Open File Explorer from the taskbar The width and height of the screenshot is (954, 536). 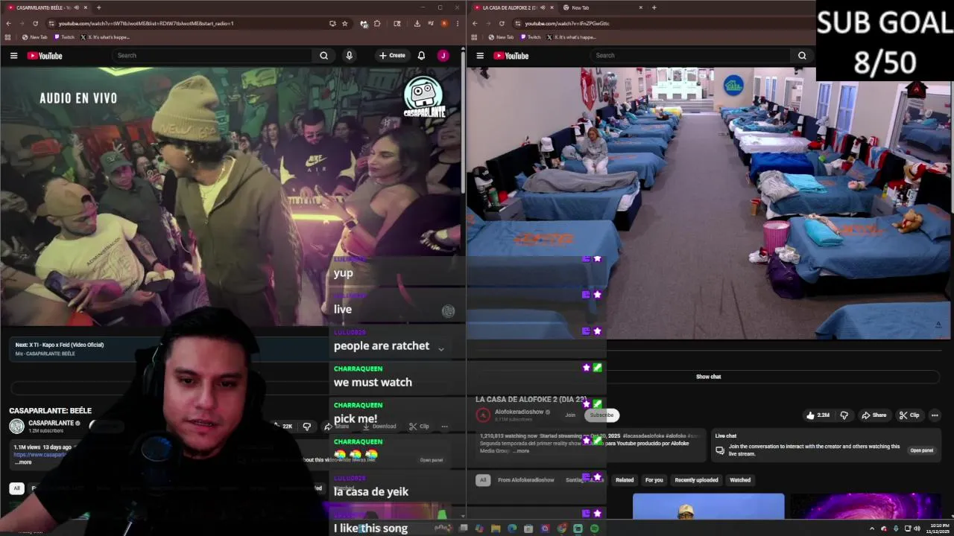pyautogui.click(x=496, y=529)
